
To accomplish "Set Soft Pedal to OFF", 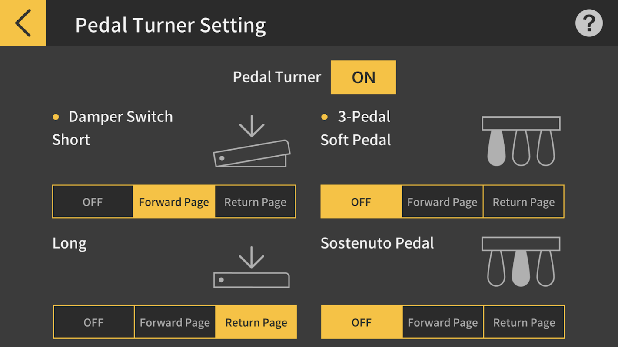I will click(x=361, y=202).
